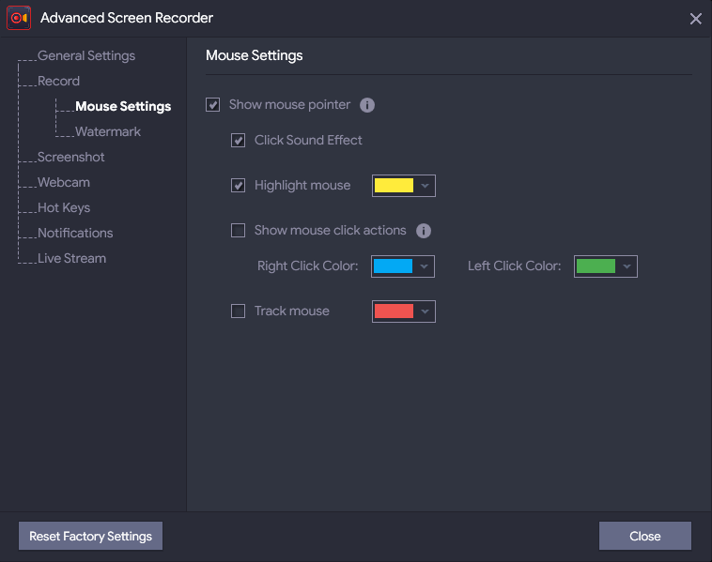Image resolution: width=712 pixels, height=562 pixels.
Task: Click the Mouse Settings panel heading
Action: pyautogui.click(x=255, y=55)
